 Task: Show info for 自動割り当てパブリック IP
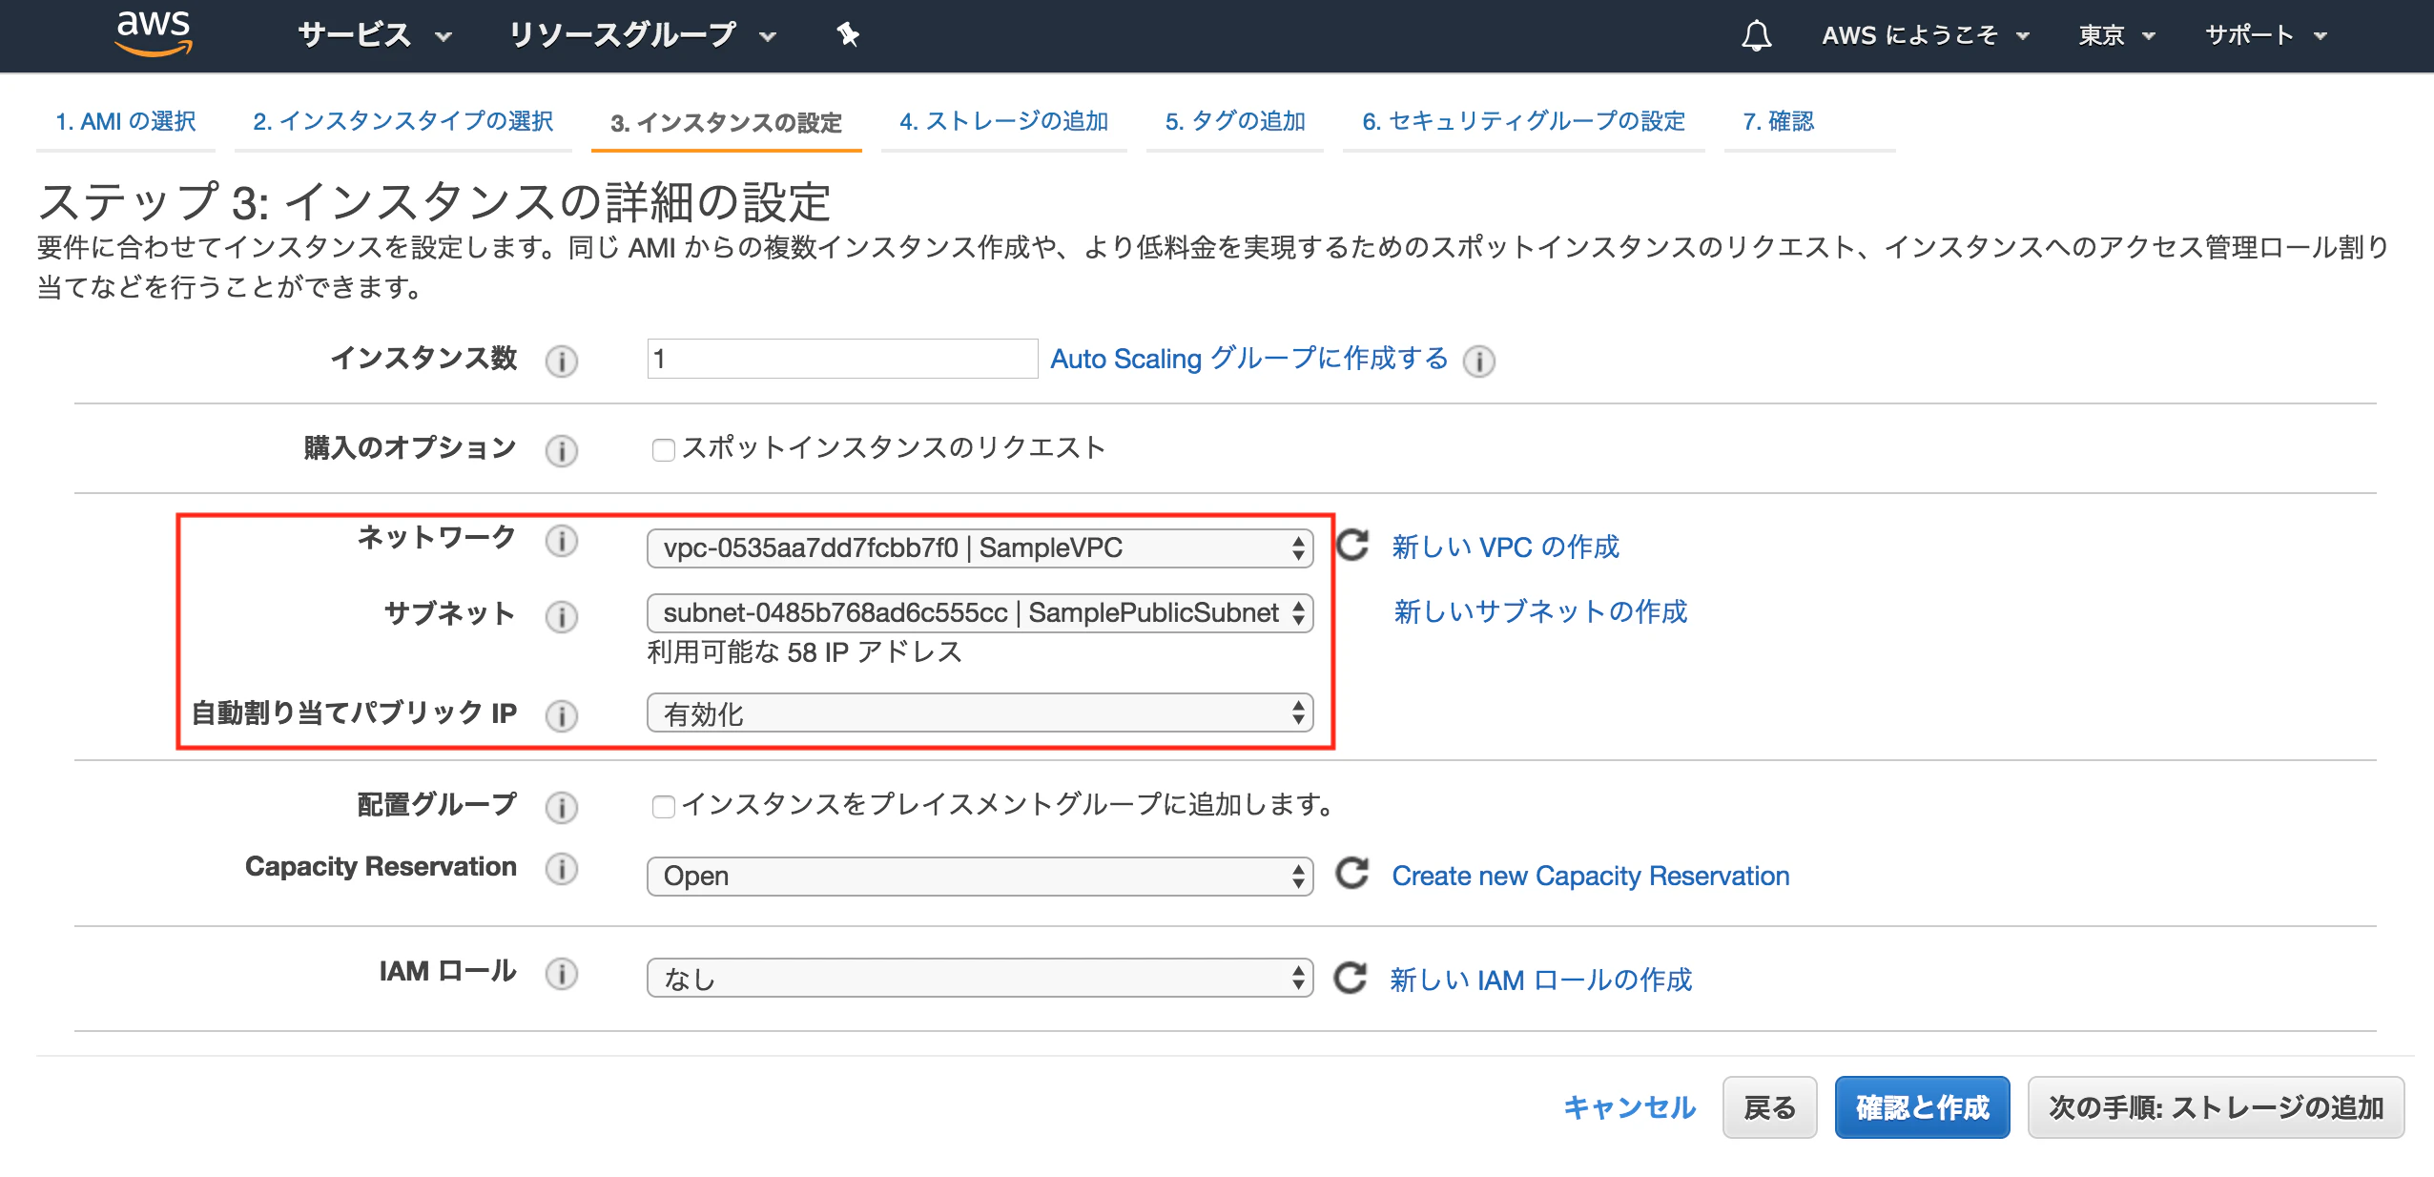[x=561, y=715]
